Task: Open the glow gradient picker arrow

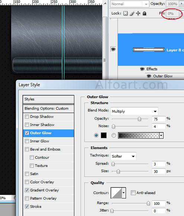Action: (161, 136)
